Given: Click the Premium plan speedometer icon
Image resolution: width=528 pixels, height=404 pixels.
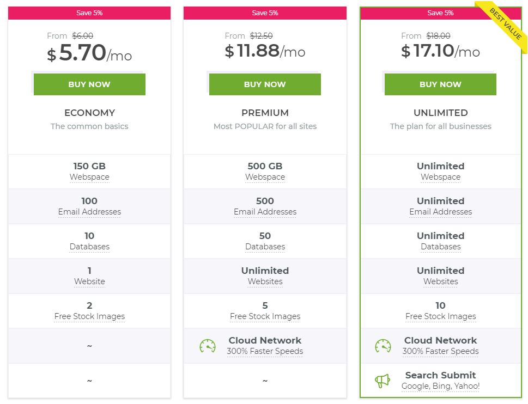Looking at the screenshot, I should point(208,346).
